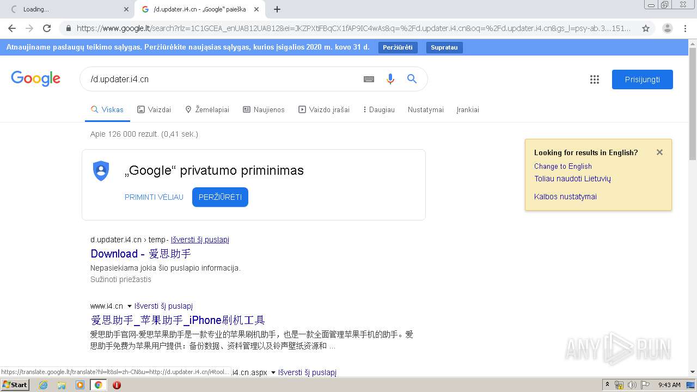The height and width of the screenshot is (392, 697).
Task: Click the blue search magnifier icon
Action: [412, 79]
